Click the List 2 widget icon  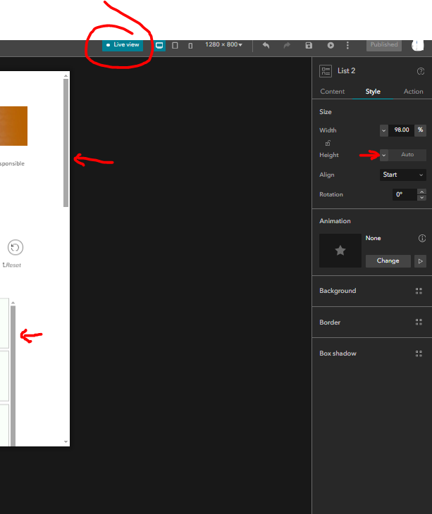(326, 71)
